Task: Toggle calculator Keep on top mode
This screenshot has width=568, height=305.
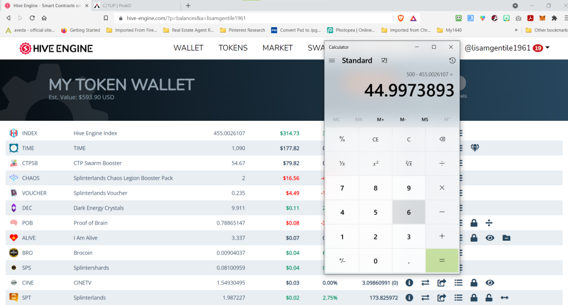Action: coord(384,60)
